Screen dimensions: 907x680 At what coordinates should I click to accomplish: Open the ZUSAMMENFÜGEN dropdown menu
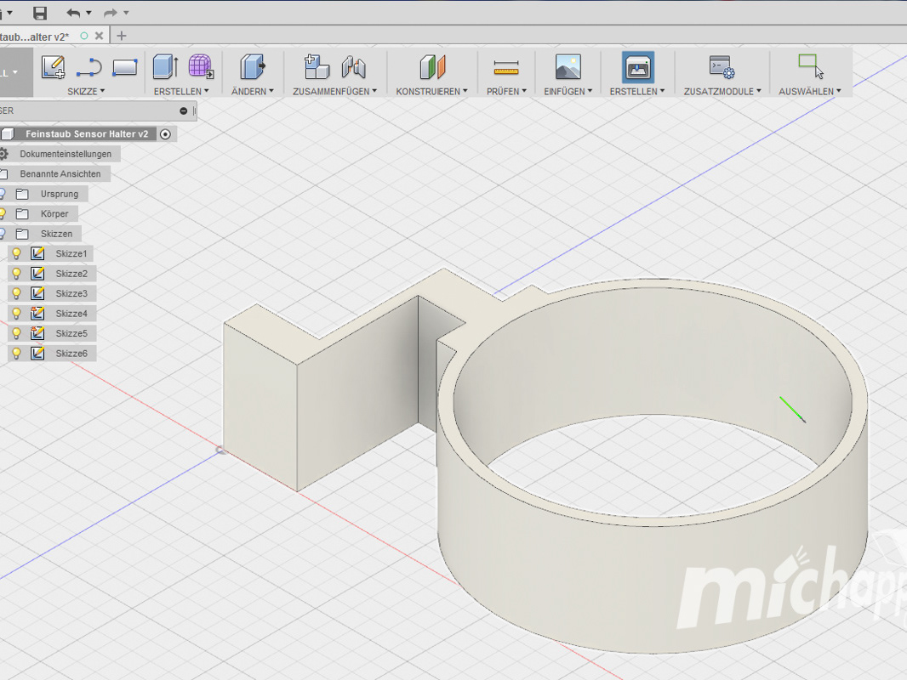tap(334, 91)
